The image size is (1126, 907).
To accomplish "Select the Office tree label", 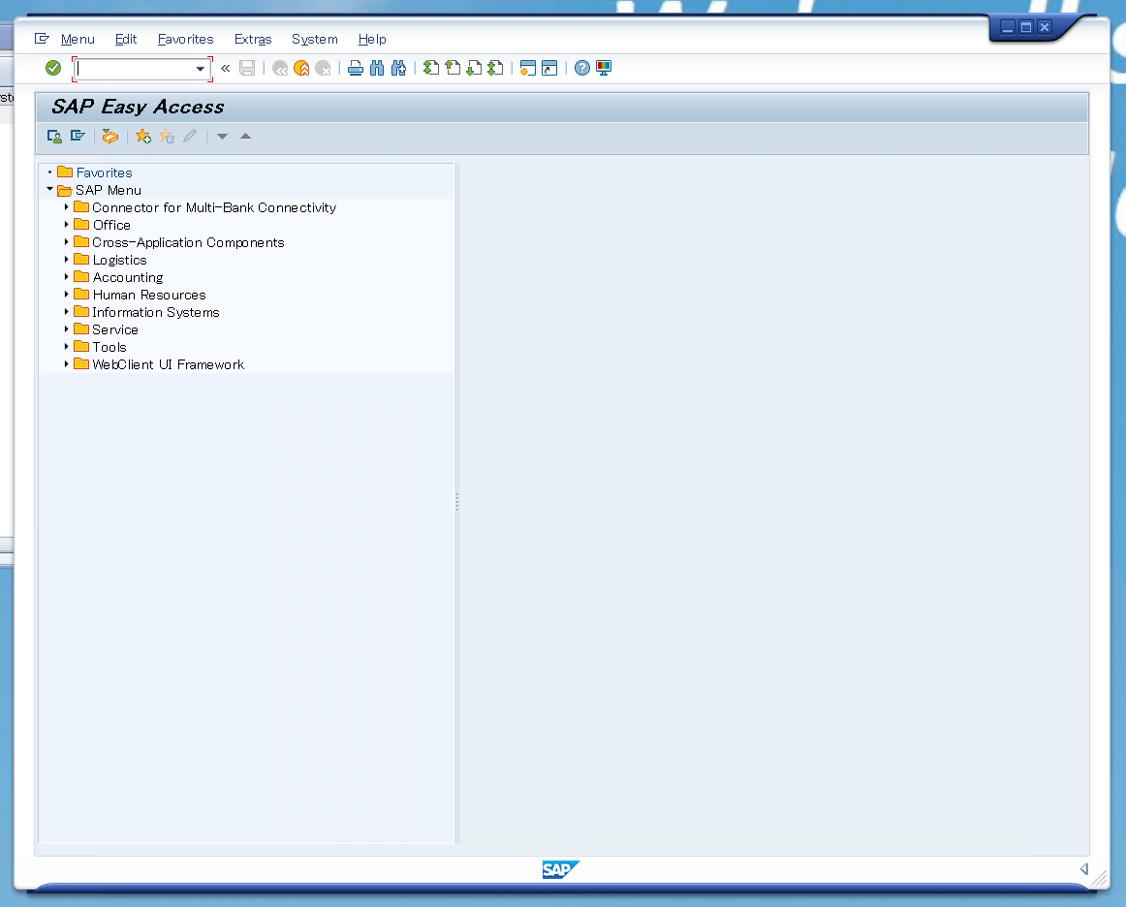I will click(x=111, y=225).
